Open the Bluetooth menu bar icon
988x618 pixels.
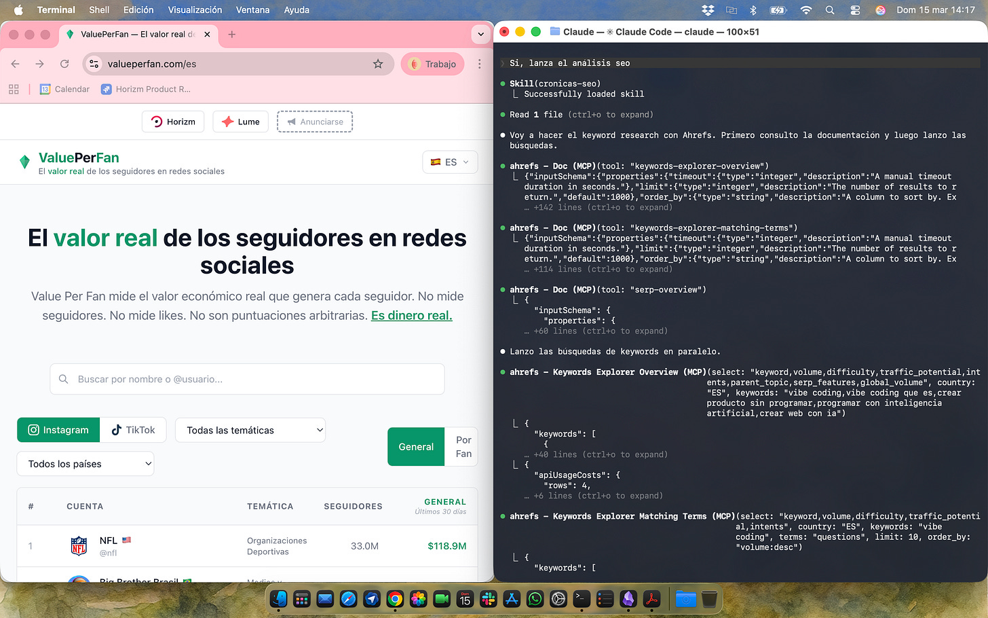click(x=753, y=10)
